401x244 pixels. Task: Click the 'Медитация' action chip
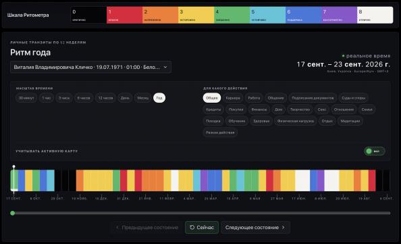350,121
